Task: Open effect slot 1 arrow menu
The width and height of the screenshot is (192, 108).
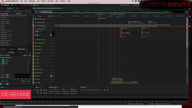Action: click(28, 60)
